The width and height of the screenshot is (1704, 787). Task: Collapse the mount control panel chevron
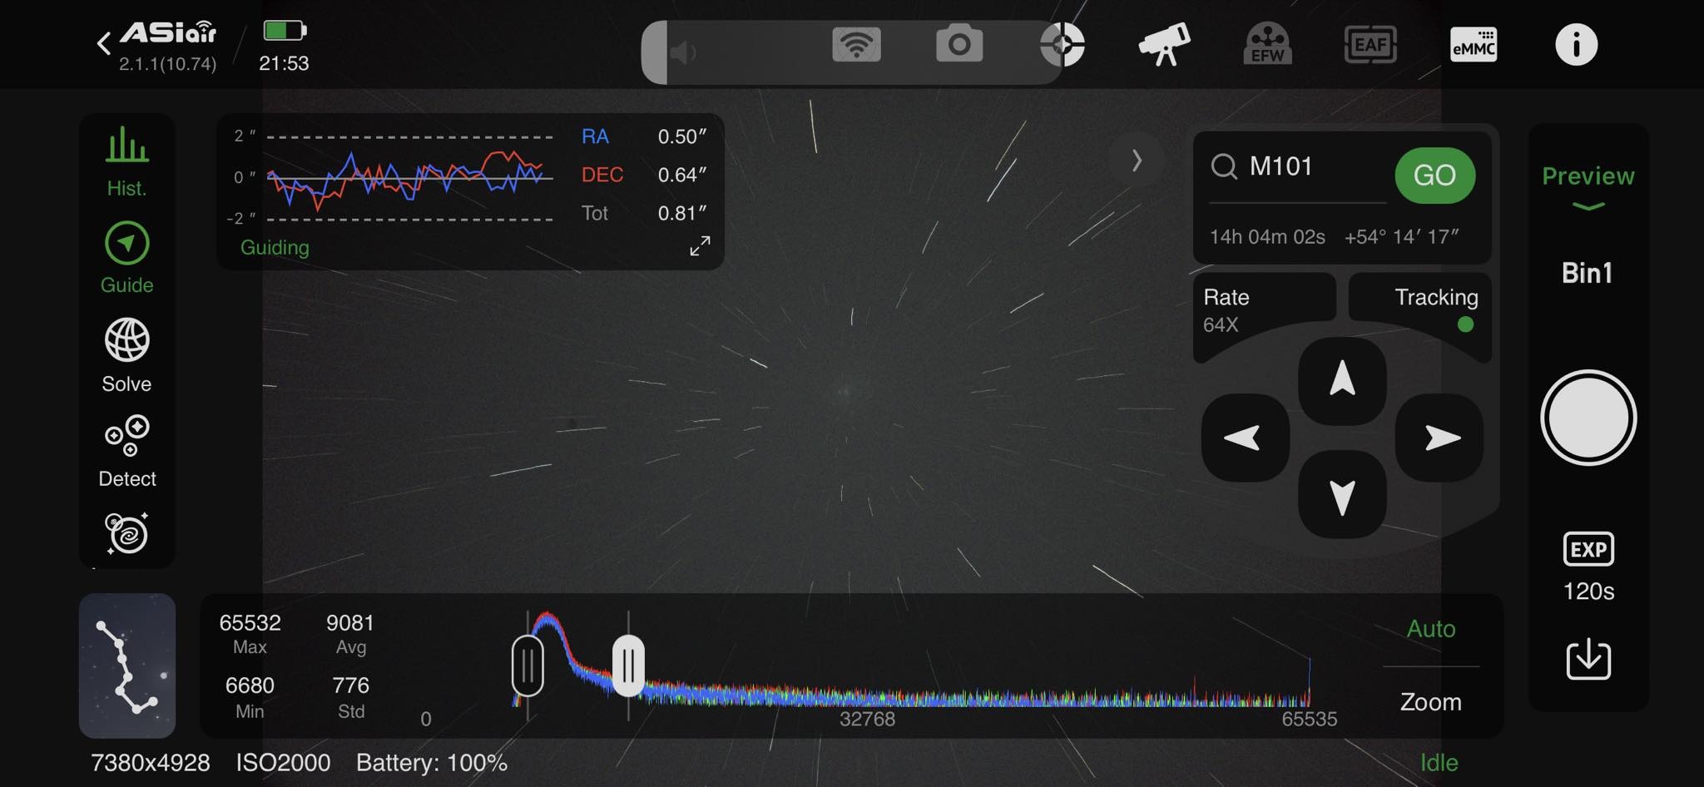pos(1137,161)
